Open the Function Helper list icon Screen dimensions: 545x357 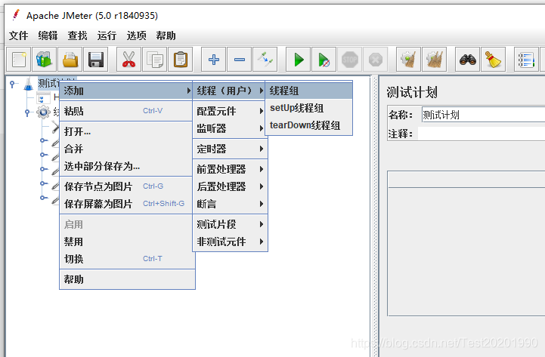(x=526, y=60)
